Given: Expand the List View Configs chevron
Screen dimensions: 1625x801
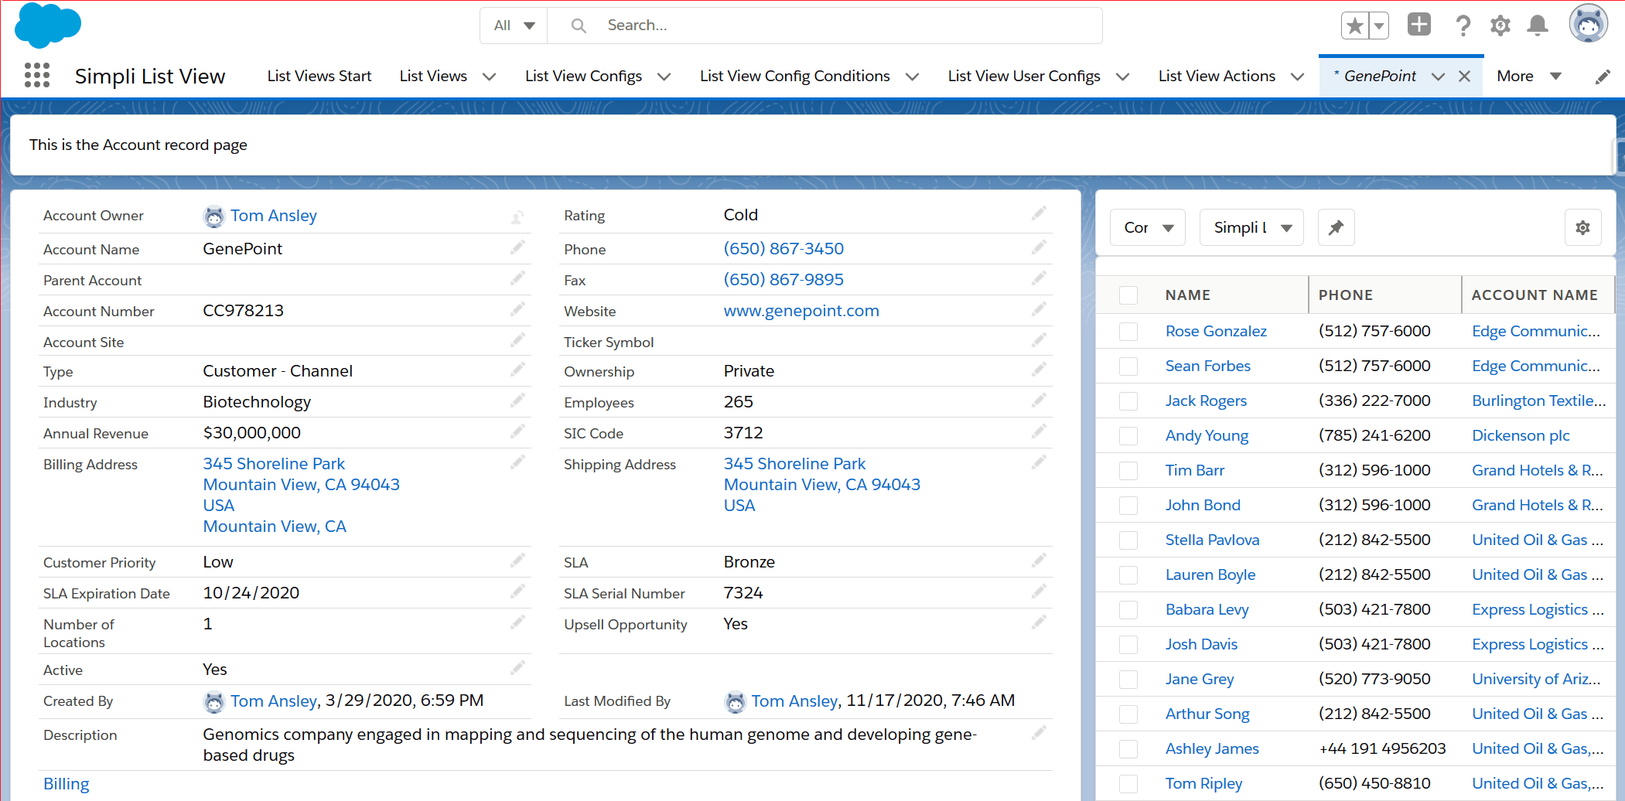Looking at the screenshot, I should click(x=664, y=77).
